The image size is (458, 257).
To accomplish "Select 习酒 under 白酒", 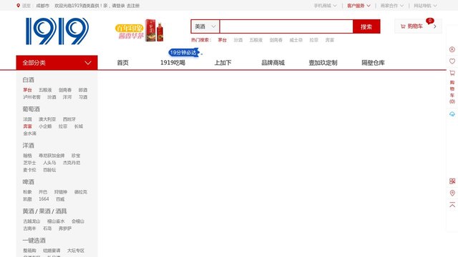I will 83,97.
